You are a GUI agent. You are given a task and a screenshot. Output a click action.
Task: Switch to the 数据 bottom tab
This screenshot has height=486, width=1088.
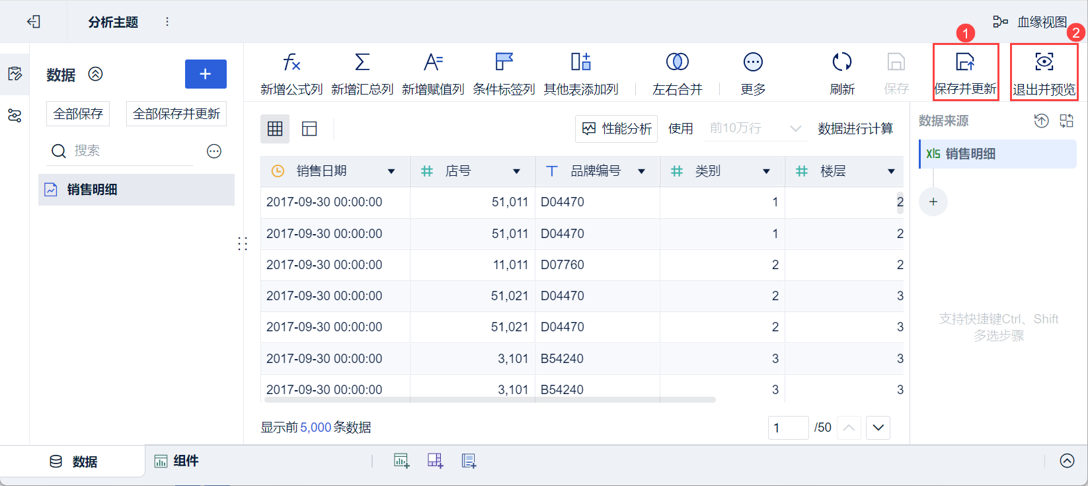74,462
